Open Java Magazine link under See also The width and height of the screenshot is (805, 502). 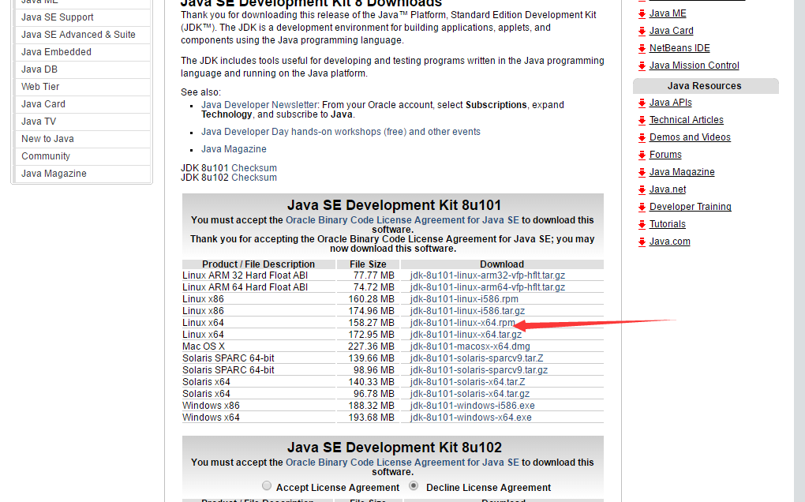[x=234, y=149]
